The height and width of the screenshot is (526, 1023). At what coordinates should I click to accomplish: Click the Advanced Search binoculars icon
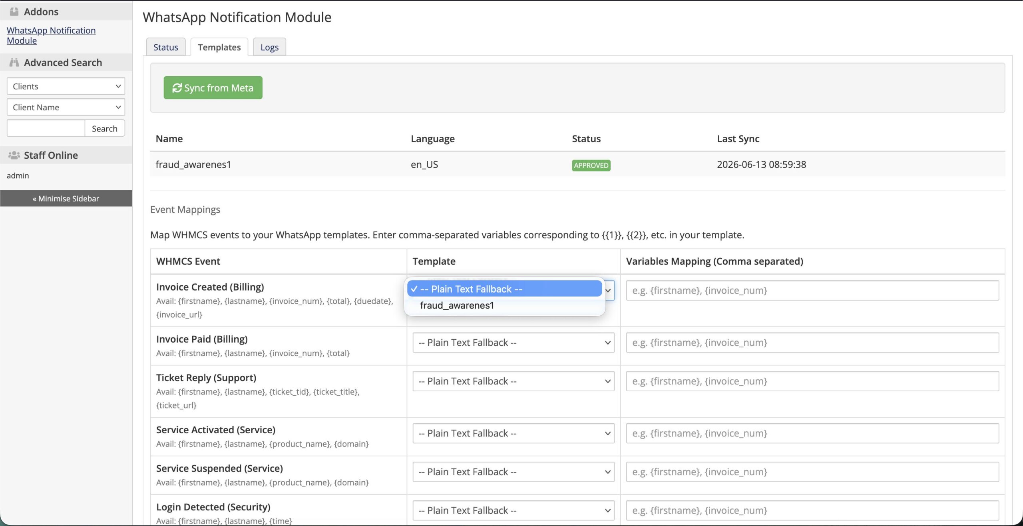[x=14, y=62]
